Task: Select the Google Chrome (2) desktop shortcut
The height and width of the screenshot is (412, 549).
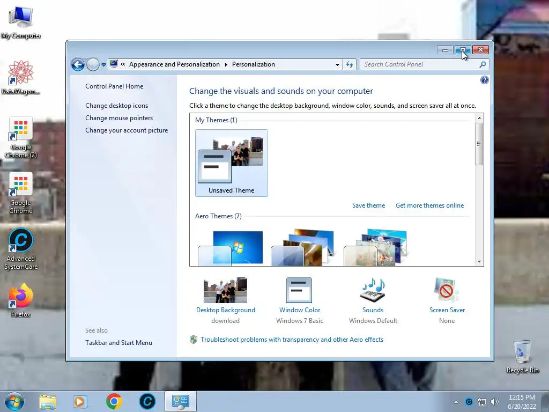Action: tap(21, 137)
